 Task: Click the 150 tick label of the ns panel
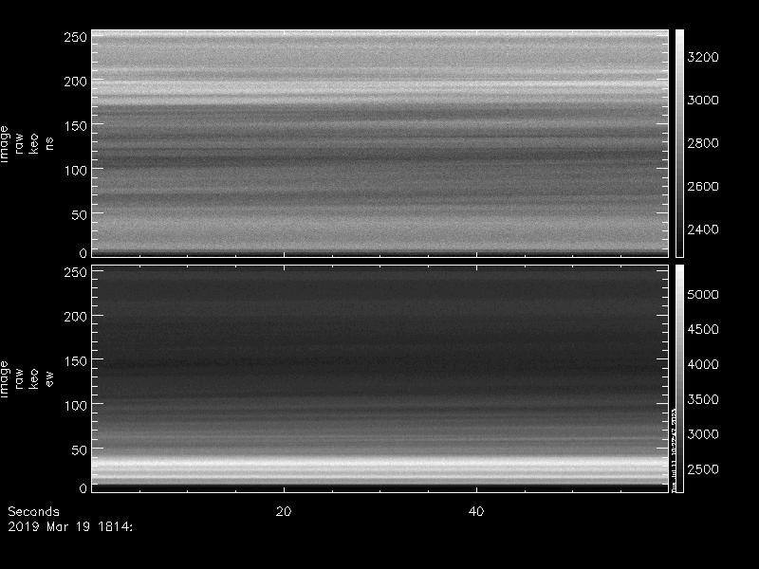(76, 126)
